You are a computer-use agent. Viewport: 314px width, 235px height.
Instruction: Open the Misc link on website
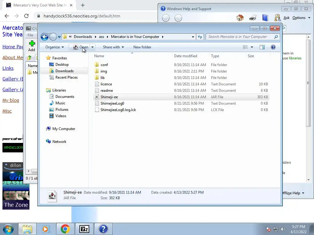(x=7, y=111)
